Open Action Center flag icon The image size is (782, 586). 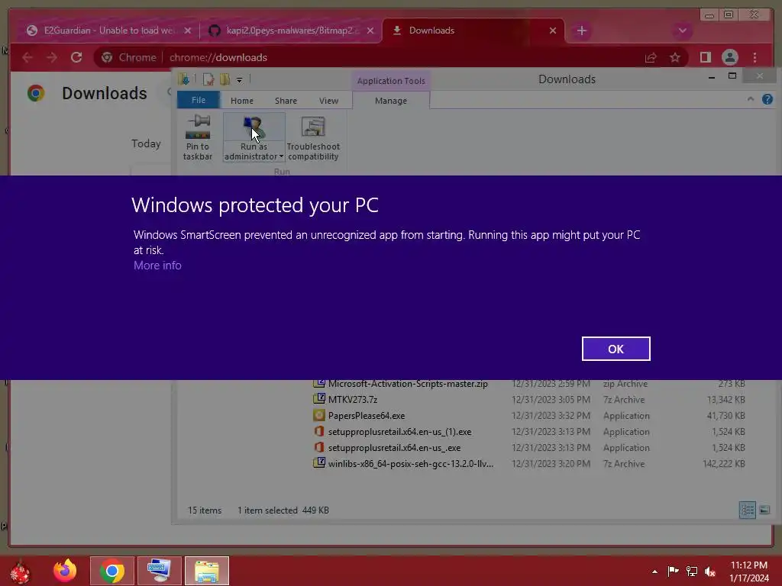[673, 571]
